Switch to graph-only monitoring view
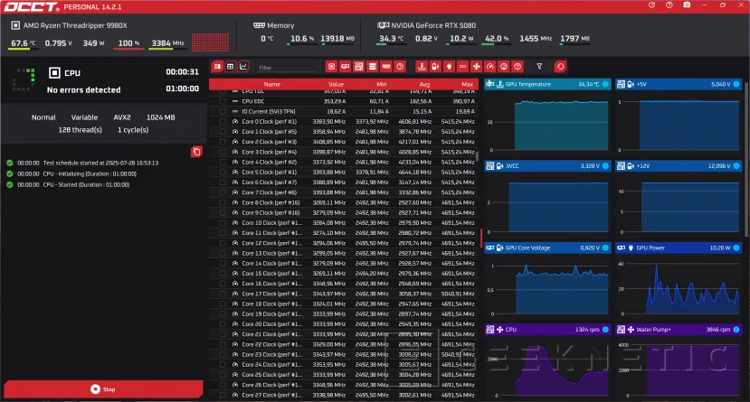This screenshot has height=402, width=750. point(243,67)
